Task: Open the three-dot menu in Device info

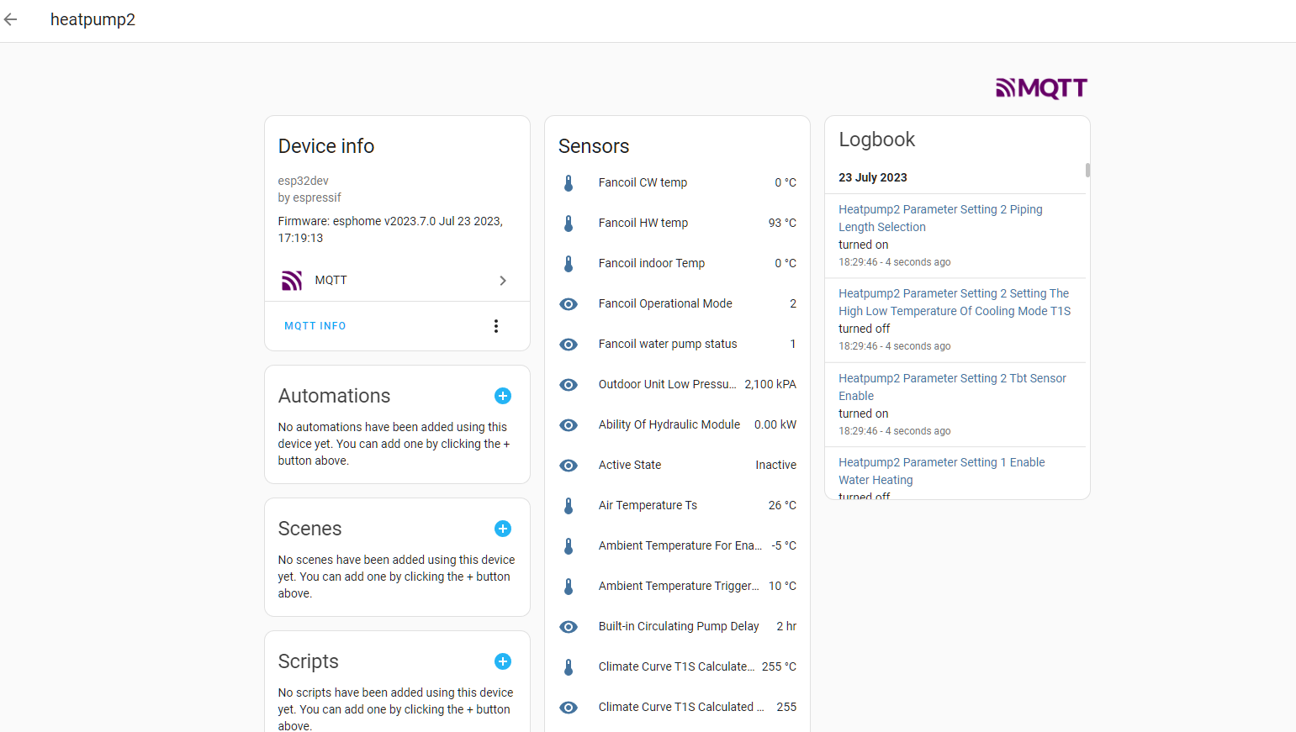Action: 496,326
